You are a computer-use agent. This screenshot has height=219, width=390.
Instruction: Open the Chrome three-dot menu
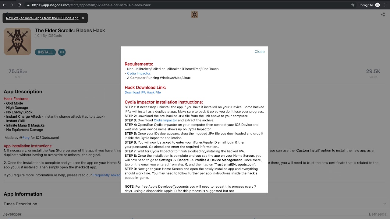[385, 5]
